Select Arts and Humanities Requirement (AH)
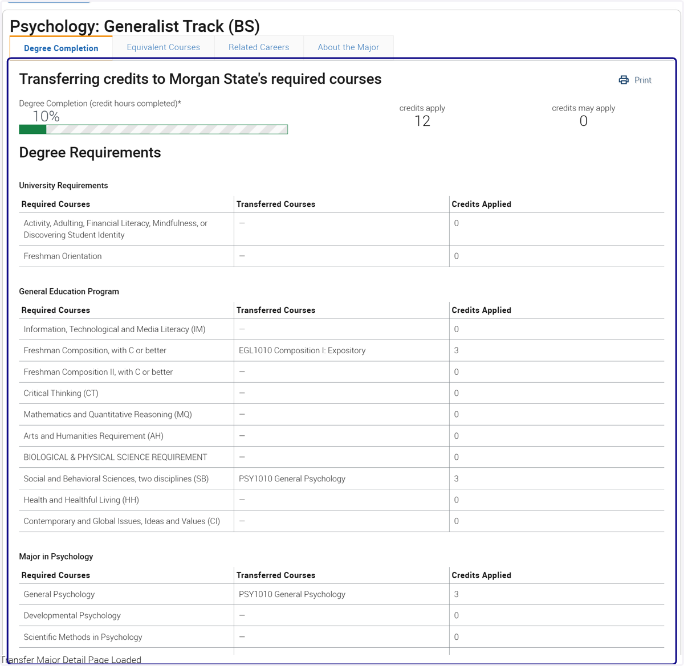The height and width of the screenshot is (666, 684). (x=93, y=436)
